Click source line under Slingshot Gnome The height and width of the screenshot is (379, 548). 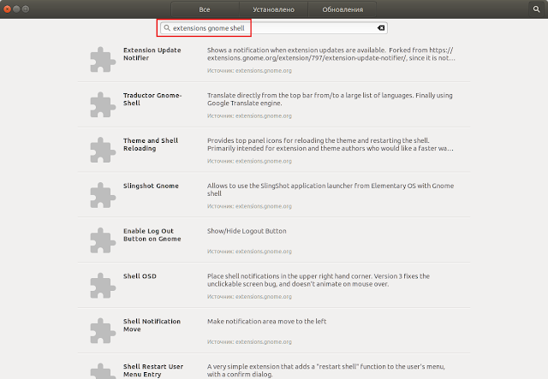coord(249,206)
